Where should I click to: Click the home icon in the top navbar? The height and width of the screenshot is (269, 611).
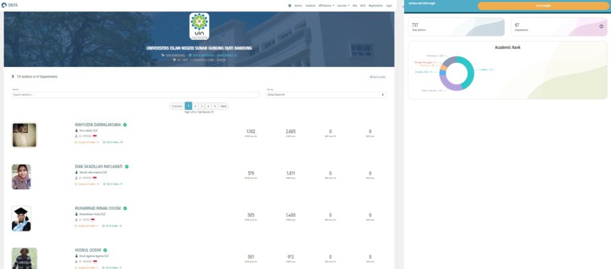point(289,5)
